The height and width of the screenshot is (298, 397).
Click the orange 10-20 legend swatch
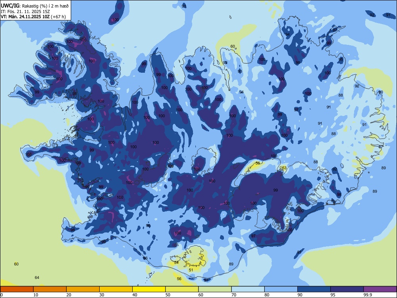pyautogui.click(x=50, y=289)
